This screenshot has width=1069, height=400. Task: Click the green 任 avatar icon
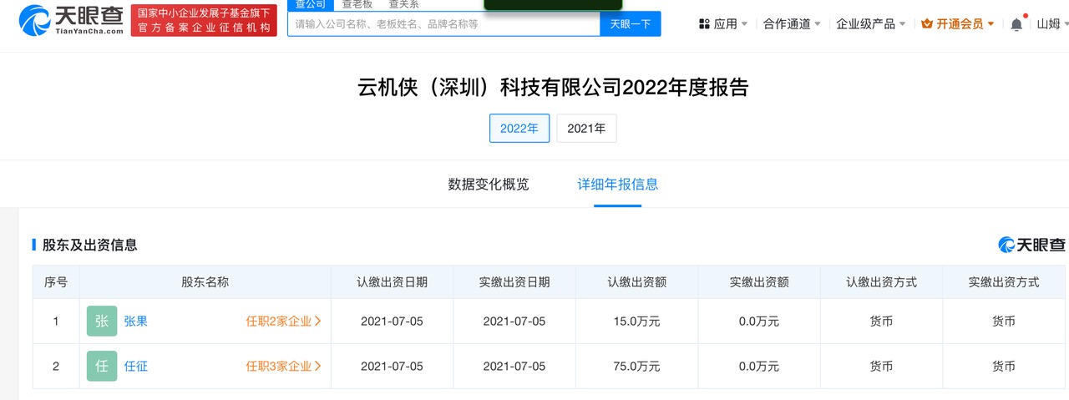coord(102,366)
